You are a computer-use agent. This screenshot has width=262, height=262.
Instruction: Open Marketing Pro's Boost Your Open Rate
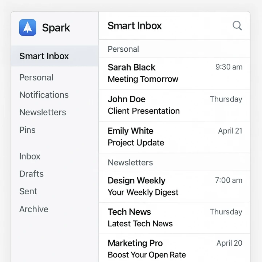(x=174, y=249)
